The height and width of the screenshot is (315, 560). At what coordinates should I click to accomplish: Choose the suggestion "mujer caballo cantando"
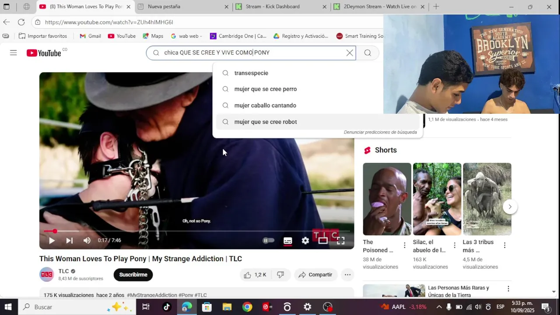tap(318, 105)
